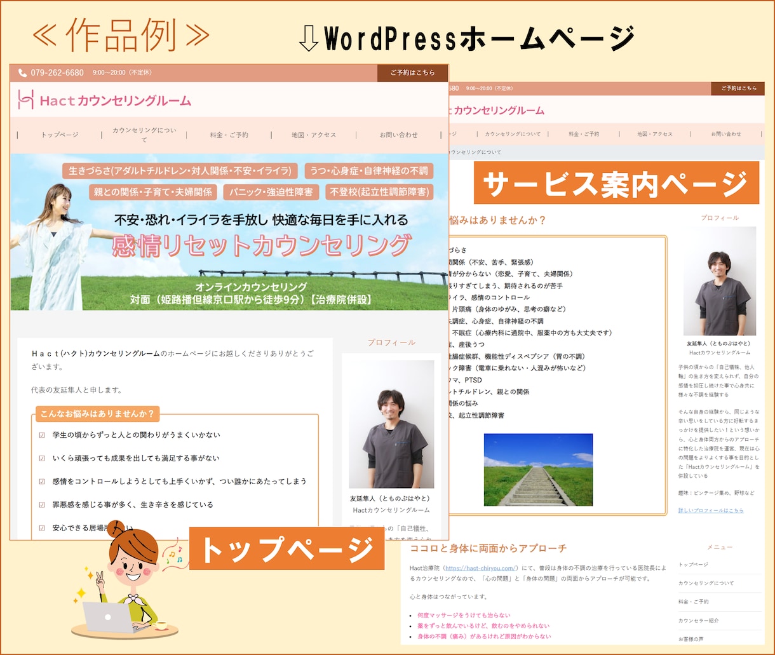Click the 親との関係・子育て・夫婦関係 tag

(153, 192)
